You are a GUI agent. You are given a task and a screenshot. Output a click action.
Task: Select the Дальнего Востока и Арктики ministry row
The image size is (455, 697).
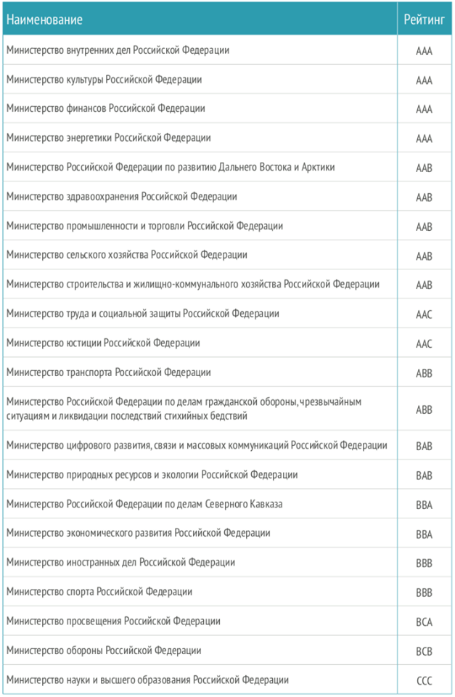(227, 167)
